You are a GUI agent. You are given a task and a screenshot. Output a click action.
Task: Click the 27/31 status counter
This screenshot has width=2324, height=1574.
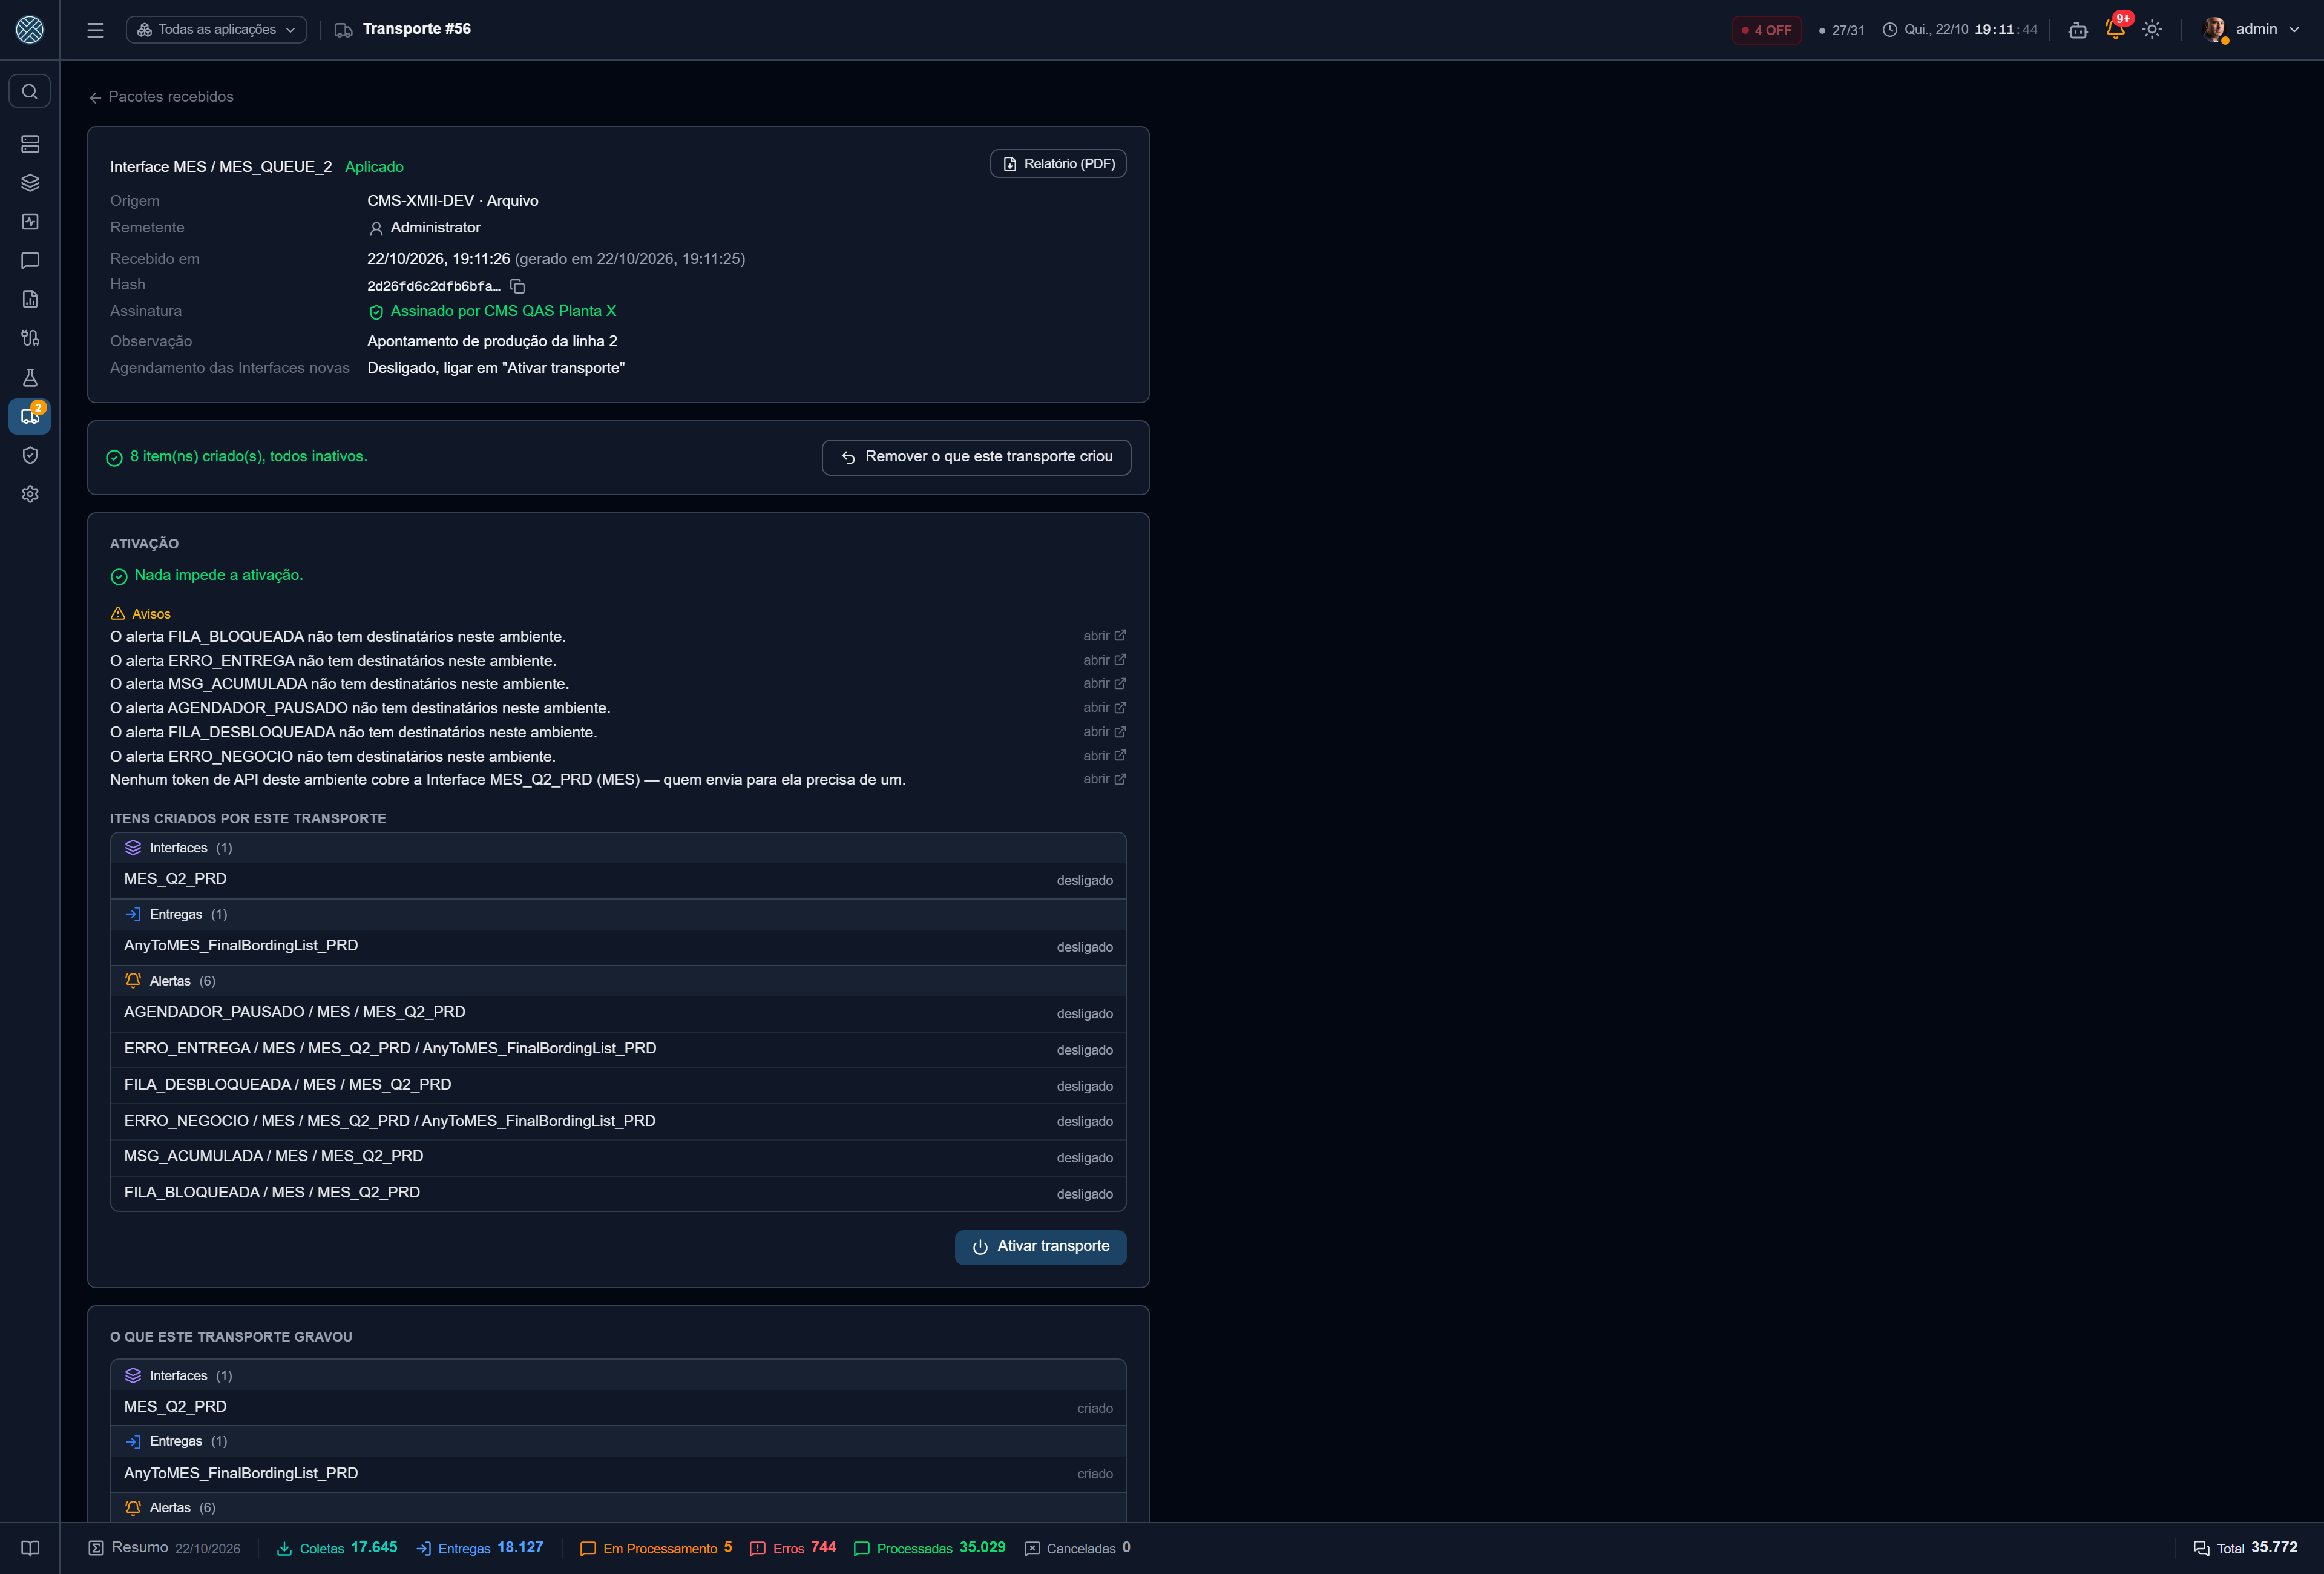click(x=1841, y=30)
